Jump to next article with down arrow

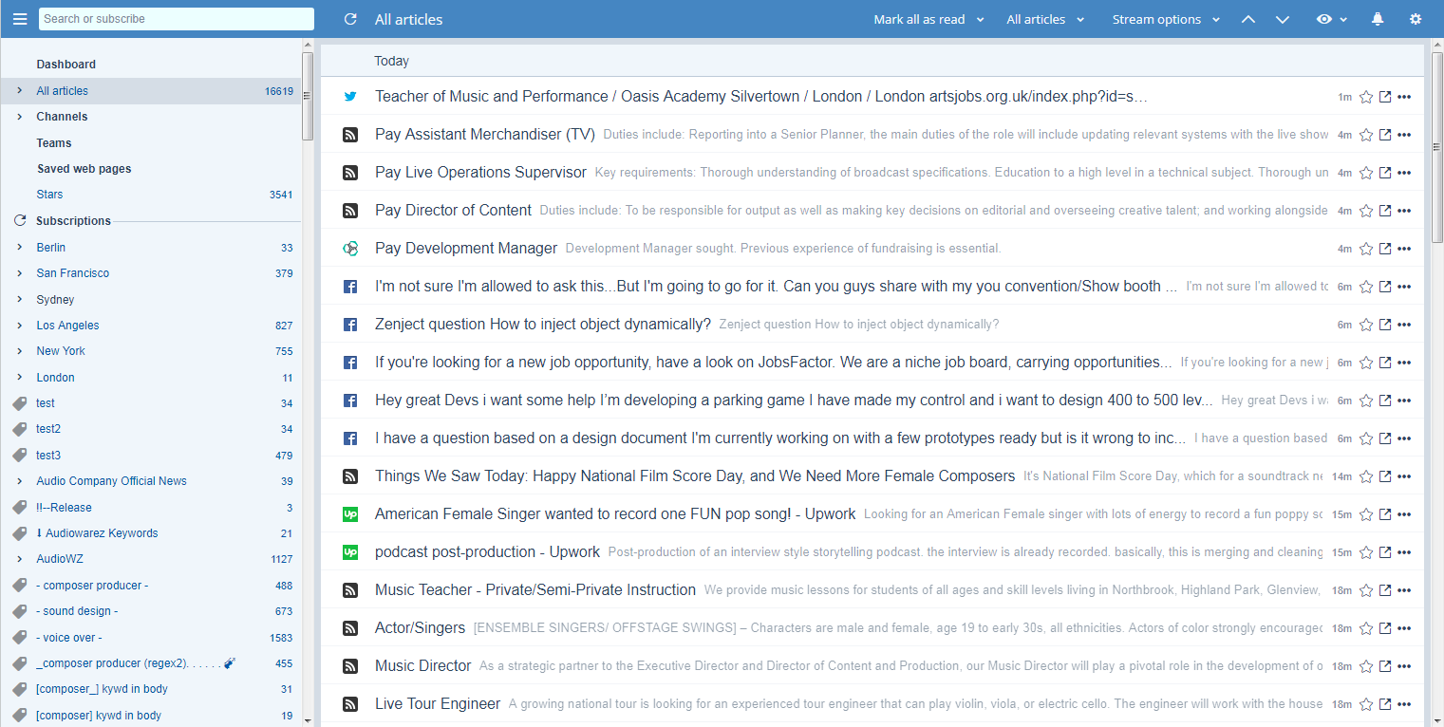1282,19
